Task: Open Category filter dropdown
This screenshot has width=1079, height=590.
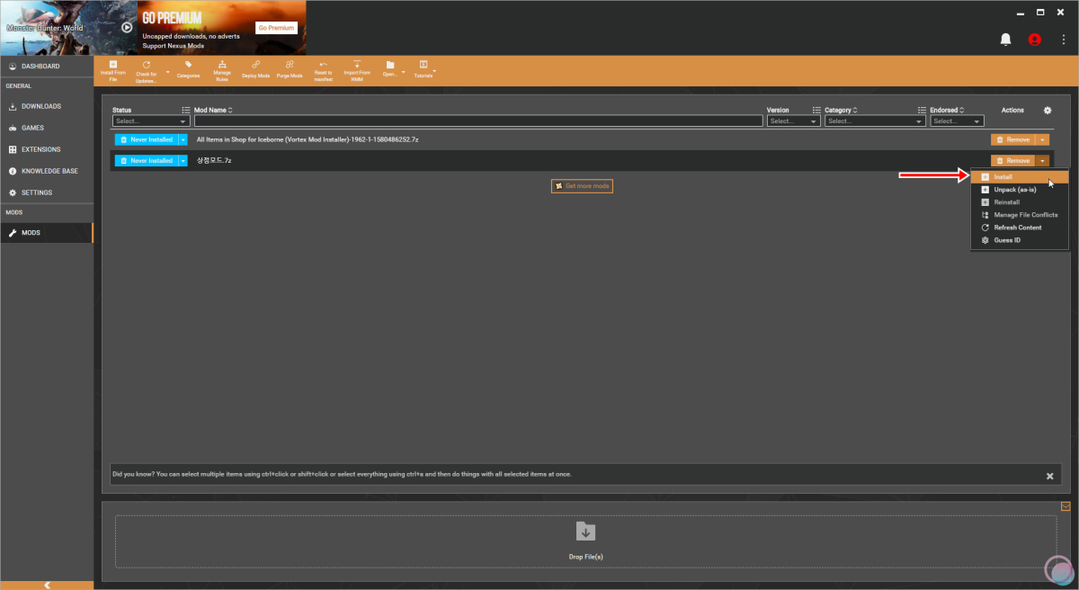Action: click(x=875, y=121)
